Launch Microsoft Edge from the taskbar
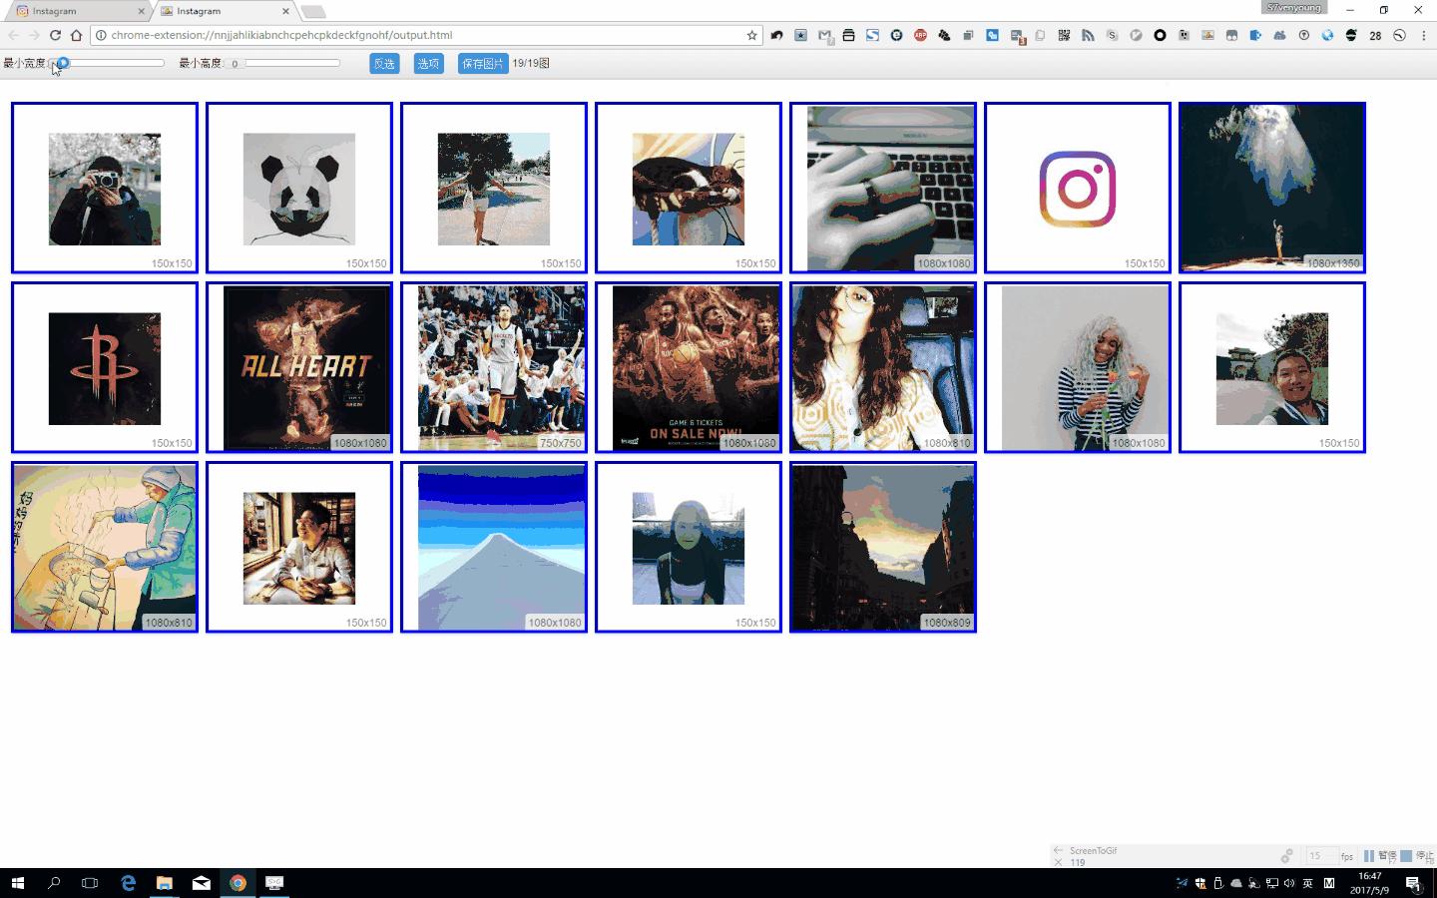Image resolution: width=1437 pixels, height=898 pixels. (x=128, y=883)
